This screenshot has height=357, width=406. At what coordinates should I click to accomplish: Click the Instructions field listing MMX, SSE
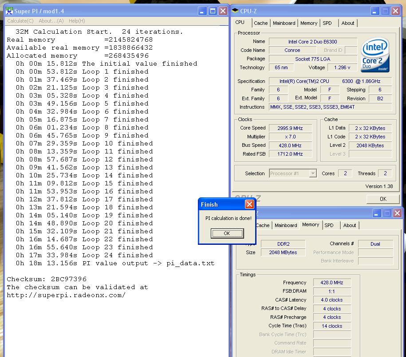click(x=331, y=107)
